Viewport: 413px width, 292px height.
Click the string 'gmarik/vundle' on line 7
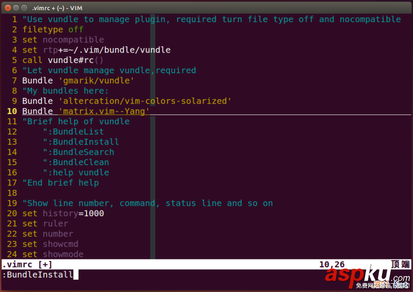tap(97, 80)
